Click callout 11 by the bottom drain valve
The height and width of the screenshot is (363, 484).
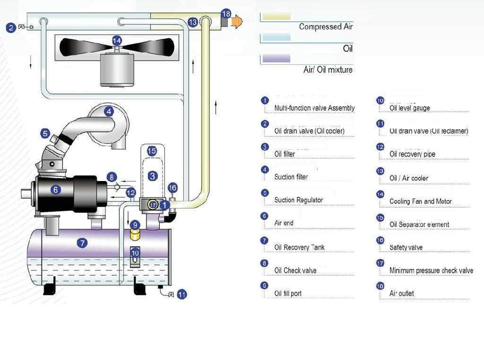[x=182, y=295]
